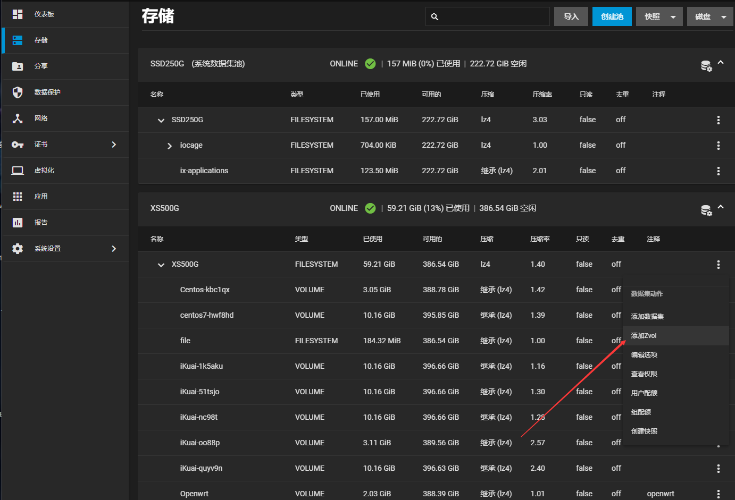Viewport: 735px width, 500px height.
Task: Click the 创建池 button
Action: tap(612, 16)
